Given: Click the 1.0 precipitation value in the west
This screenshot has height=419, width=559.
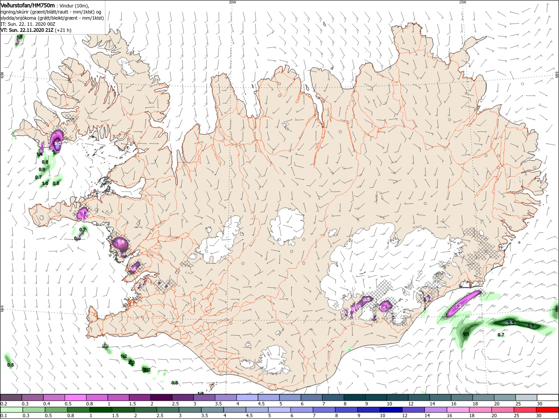Looking at the screenshot, I should (45, 184).
